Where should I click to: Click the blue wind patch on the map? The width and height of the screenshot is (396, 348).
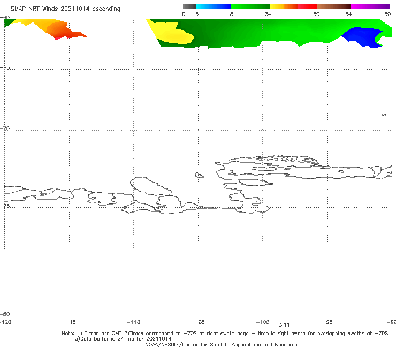pos(362,37)
